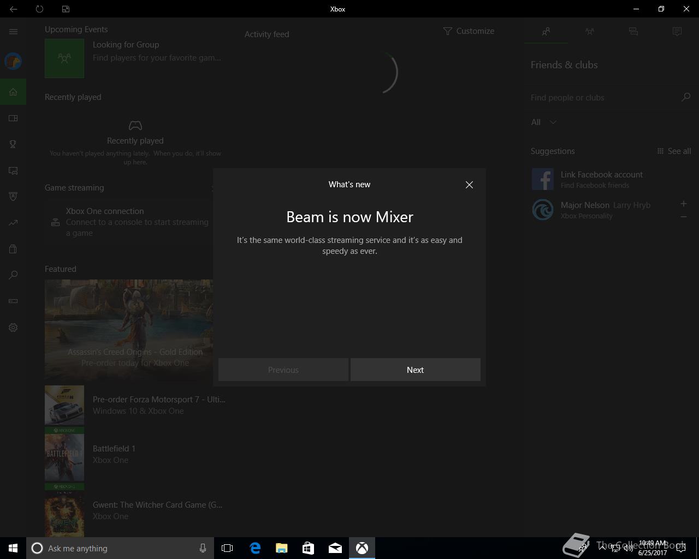699x559 pixels.
Task: Open Trending arrow icon in sidebar
Action: coord(13,223)
